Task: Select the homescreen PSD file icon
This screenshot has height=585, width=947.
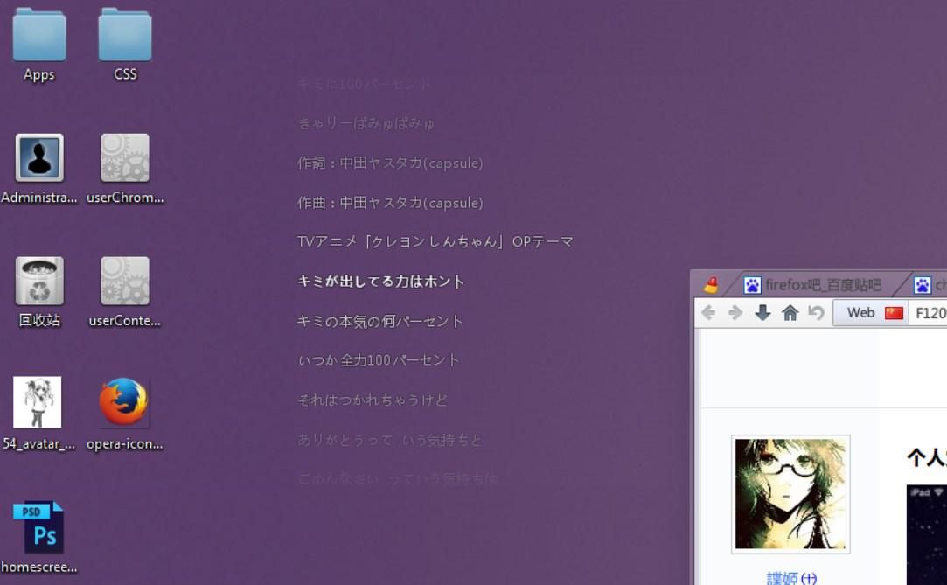Action: (39, 527)
